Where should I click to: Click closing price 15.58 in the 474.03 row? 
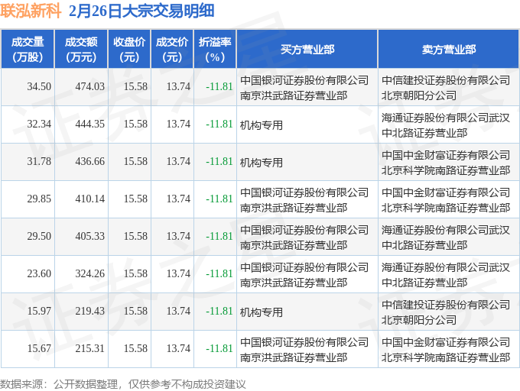coord(135,87)
